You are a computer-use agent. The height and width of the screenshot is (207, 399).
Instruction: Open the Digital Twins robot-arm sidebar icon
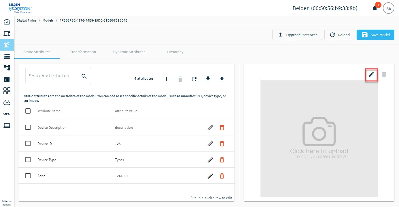(7, 45)
